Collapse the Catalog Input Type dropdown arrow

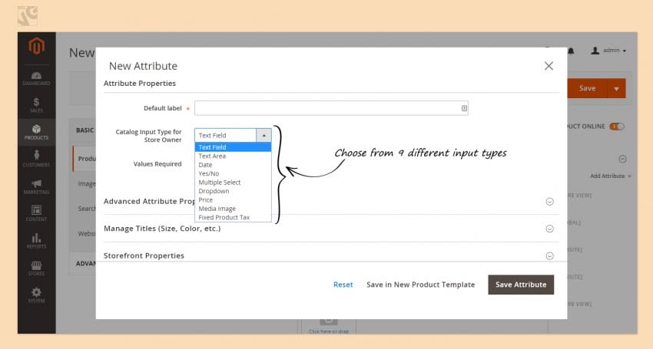pos(264,135)
